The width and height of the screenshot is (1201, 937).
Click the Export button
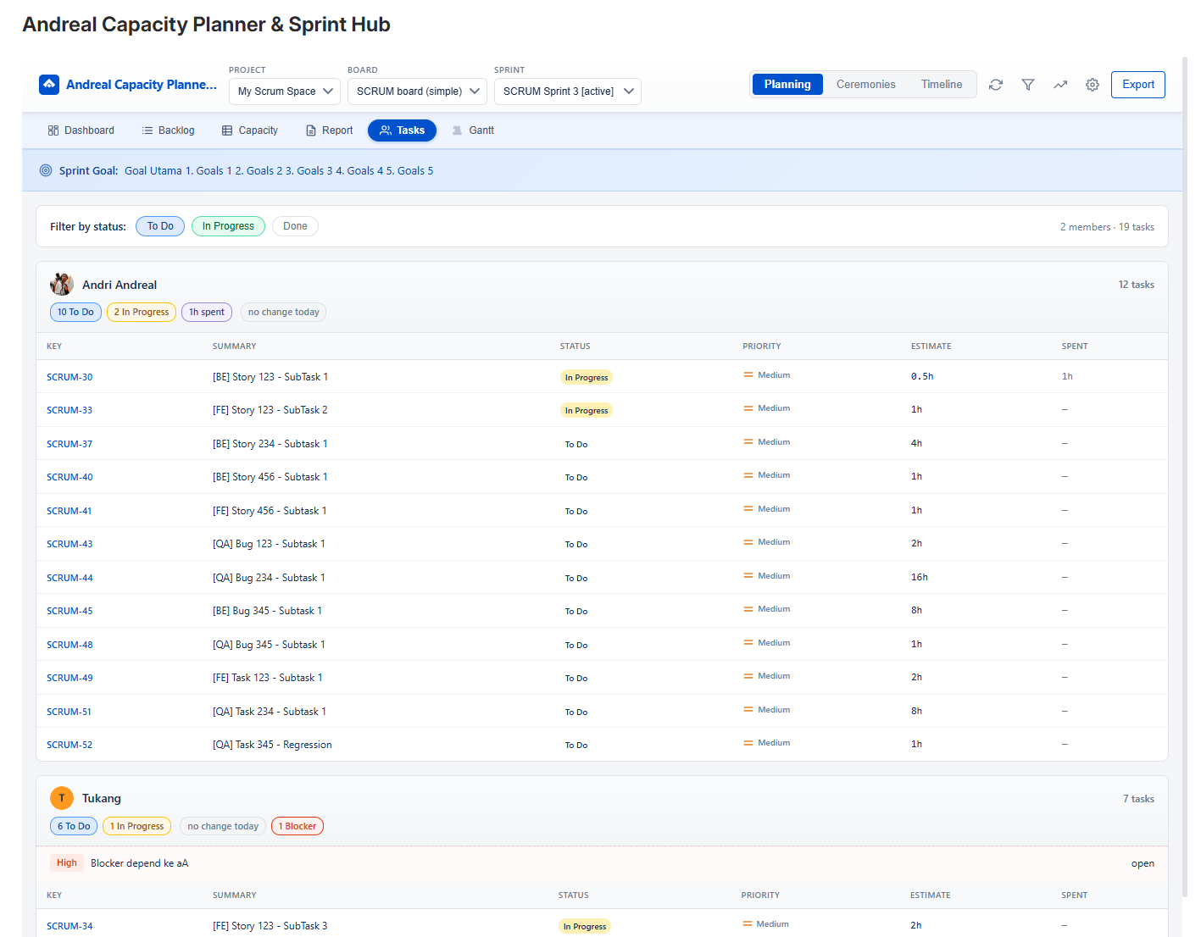coord(1137,85)
